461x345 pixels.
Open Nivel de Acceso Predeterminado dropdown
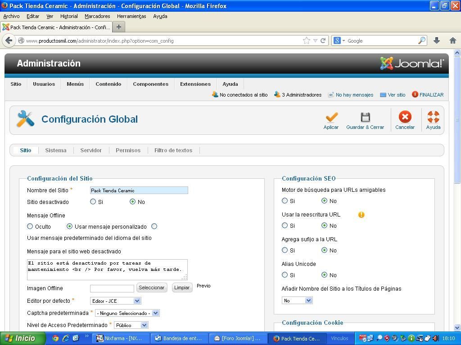tap(131, 325)
